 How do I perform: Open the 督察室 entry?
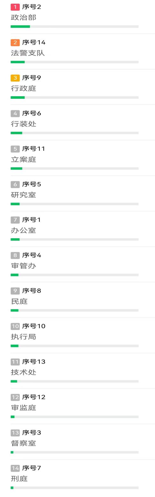(77, 442)
